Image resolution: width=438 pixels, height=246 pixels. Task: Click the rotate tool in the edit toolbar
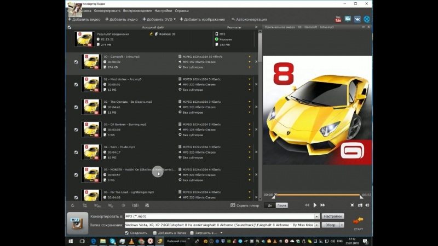pyautogui.click(x=72, y=206)
